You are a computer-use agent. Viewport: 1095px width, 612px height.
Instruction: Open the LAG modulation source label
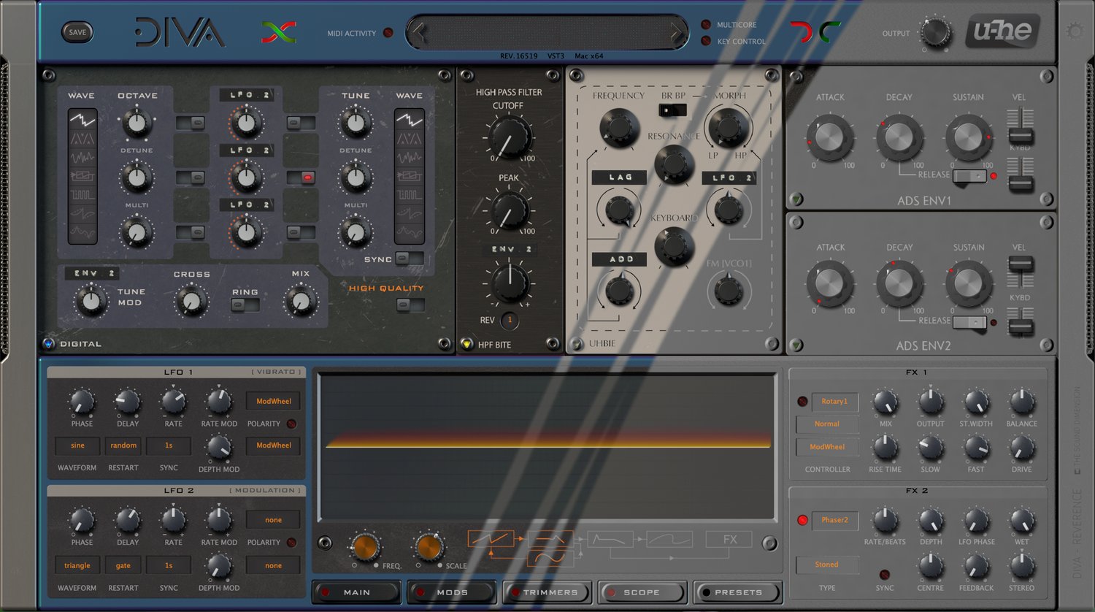click(620, 177)
